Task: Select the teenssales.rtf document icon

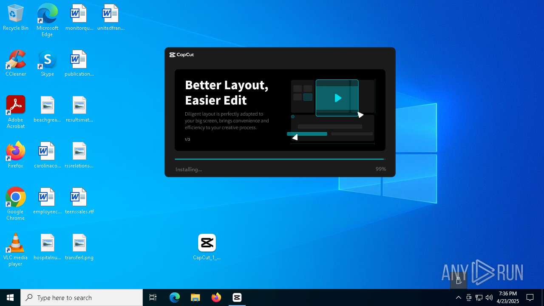Action: tap(79, 201)
